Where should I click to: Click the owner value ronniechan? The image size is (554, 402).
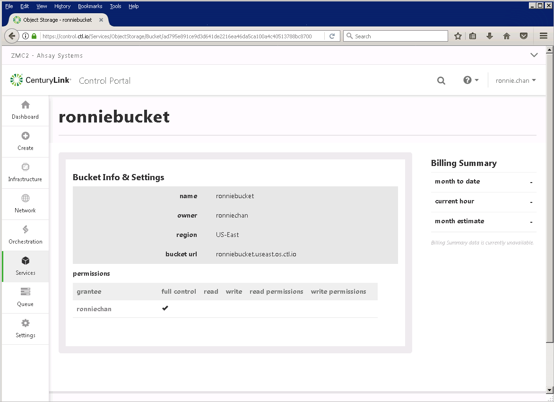click(232, 215)
